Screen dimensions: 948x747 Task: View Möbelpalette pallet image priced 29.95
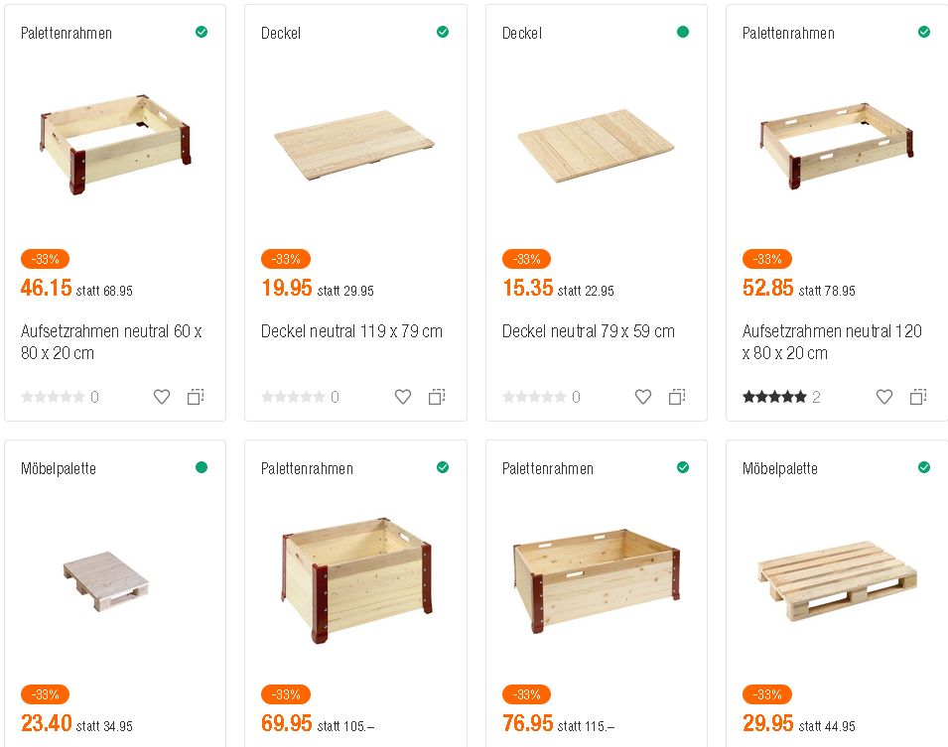coord(837,580)
